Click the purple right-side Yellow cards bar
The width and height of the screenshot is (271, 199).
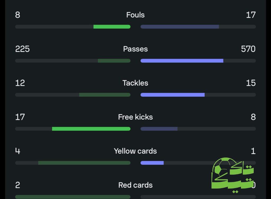(152, 163)
